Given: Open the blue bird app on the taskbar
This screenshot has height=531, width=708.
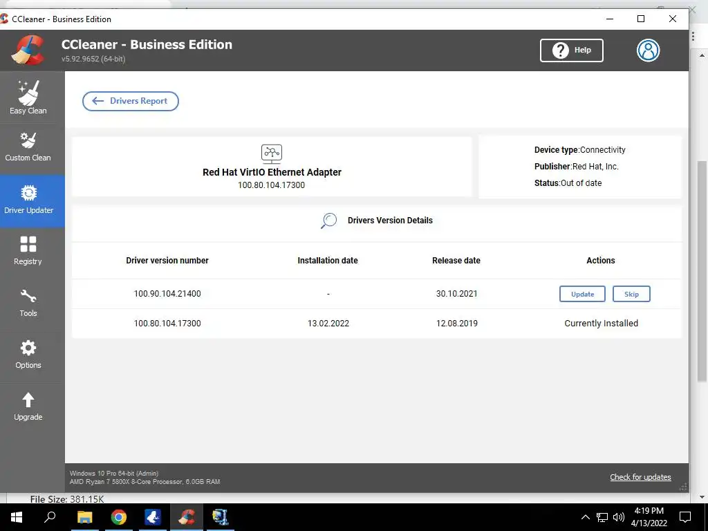Looking at the screenshot, I should point(153,517).
